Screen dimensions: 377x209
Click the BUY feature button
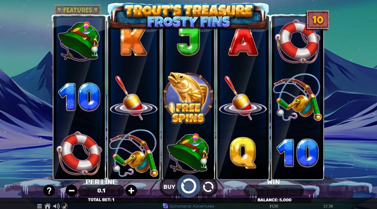pyautogui.click(x=169, y=187)
